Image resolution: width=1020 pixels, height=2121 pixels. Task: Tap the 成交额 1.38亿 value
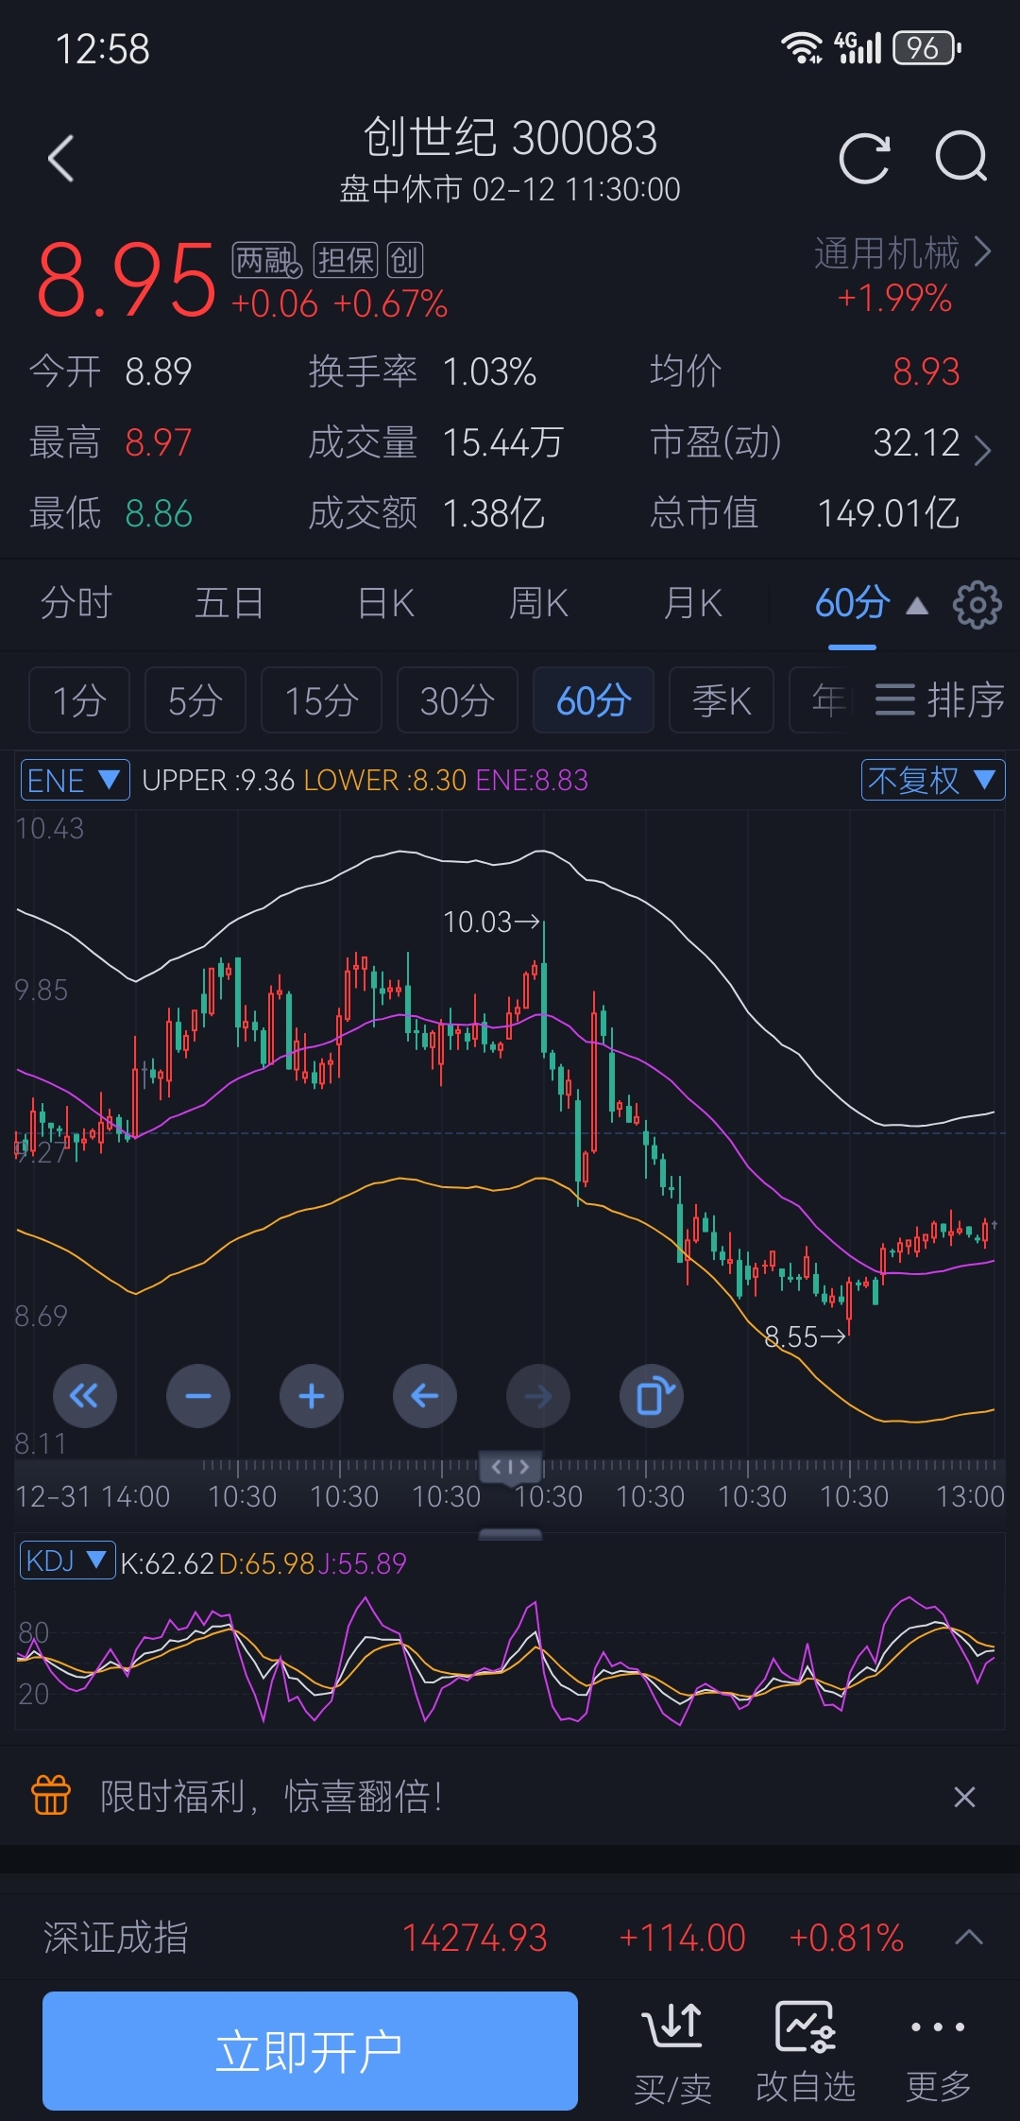pos(493,513)
